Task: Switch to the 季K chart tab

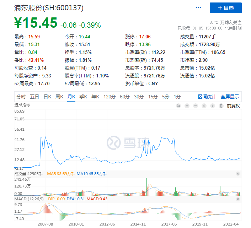Action: (83, 97)
